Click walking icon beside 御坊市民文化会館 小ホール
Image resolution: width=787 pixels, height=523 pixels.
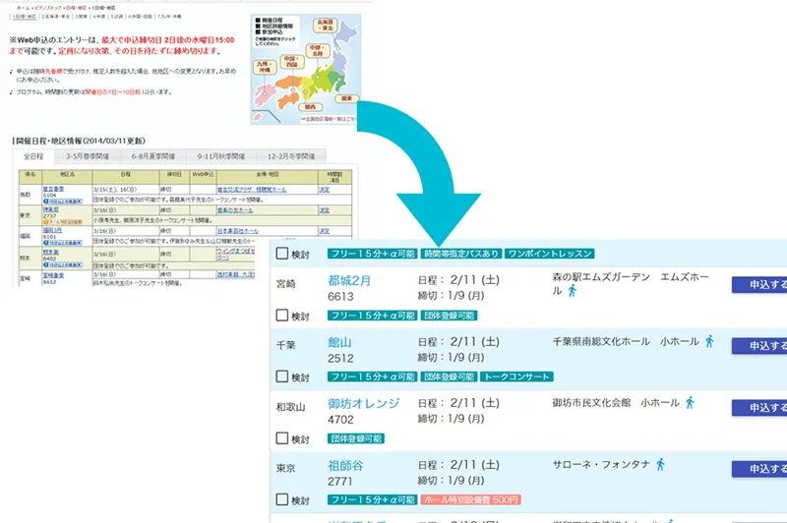[x=690, y=402]
